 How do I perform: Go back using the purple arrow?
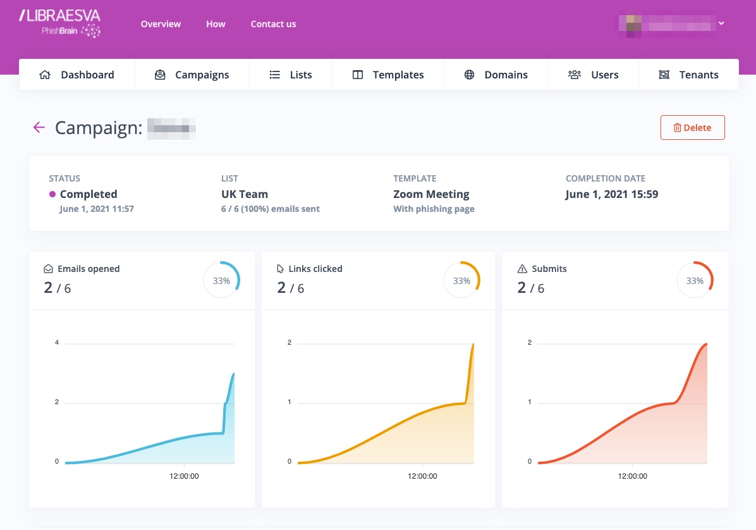[39, 128]
